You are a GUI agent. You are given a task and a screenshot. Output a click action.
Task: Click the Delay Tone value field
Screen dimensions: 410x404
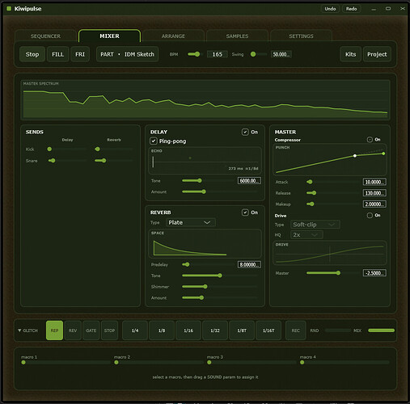point(249,181)
